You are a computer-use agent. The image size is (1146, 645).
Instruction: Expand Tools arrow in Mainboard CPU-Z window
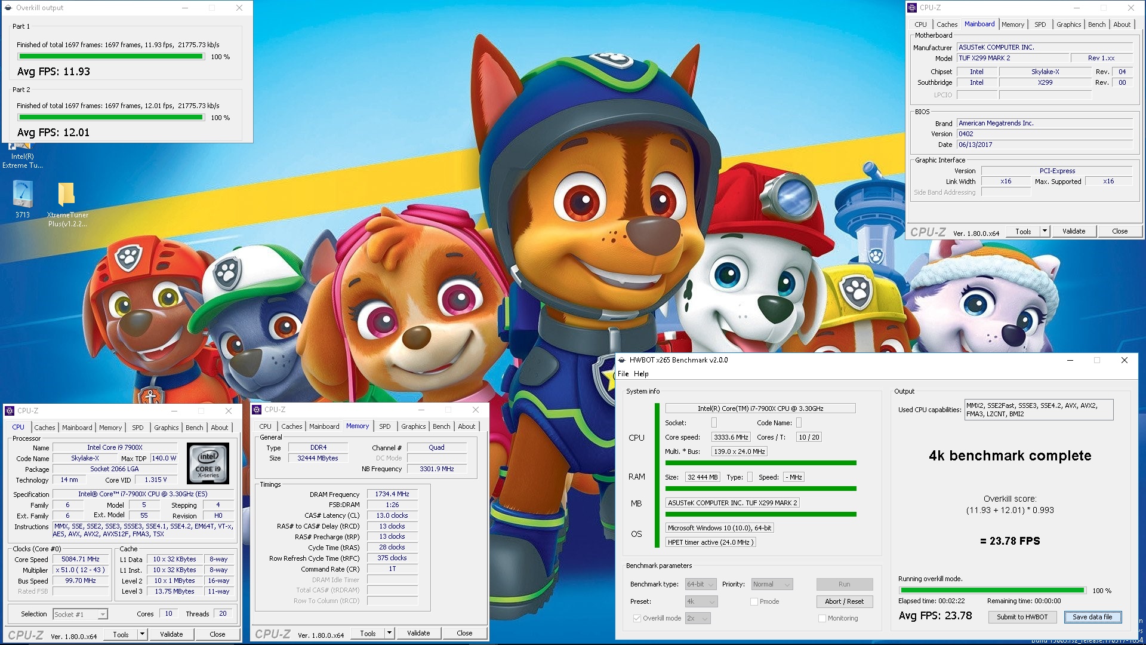click(x=1045, y=231)
